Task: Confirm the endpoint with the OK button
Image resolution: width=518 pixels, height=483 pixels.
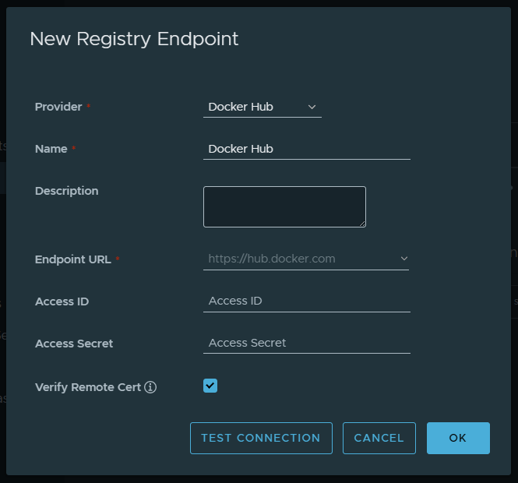Action: coord(458,438)
